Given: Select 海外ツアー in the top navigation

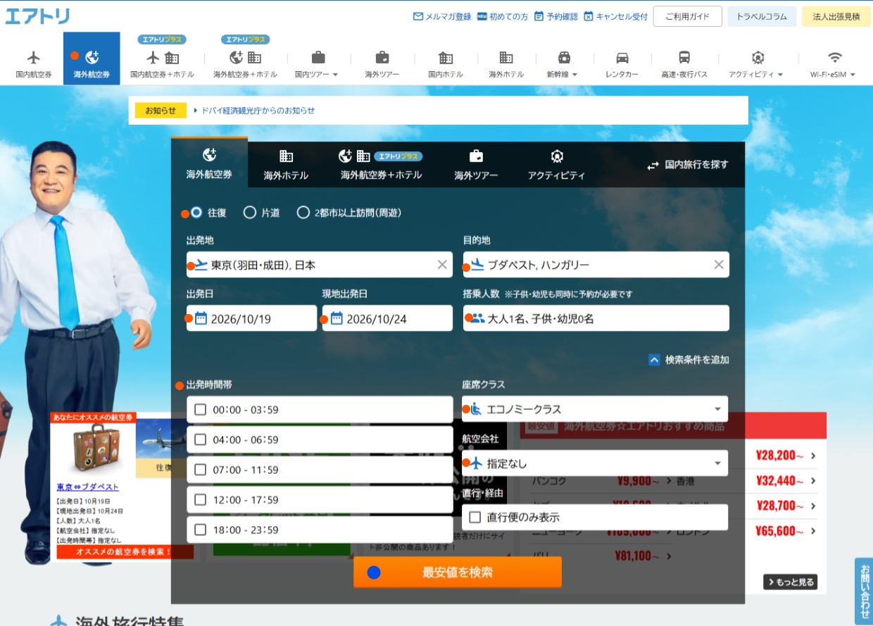Looking at the screenshot, I should coord(382,63).
